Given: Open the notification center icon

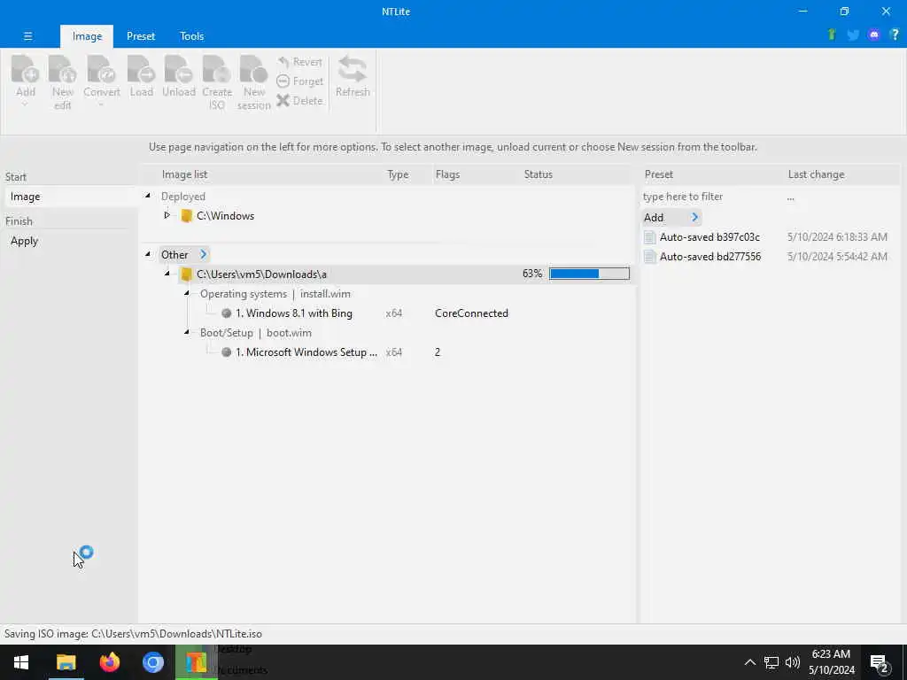Looking at the screenshot, I should (x=880, y=663).
